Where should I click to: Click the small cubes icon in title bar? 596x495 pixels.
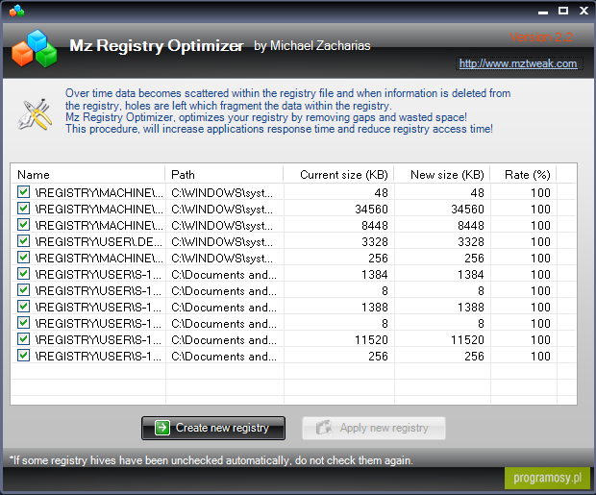16,11
